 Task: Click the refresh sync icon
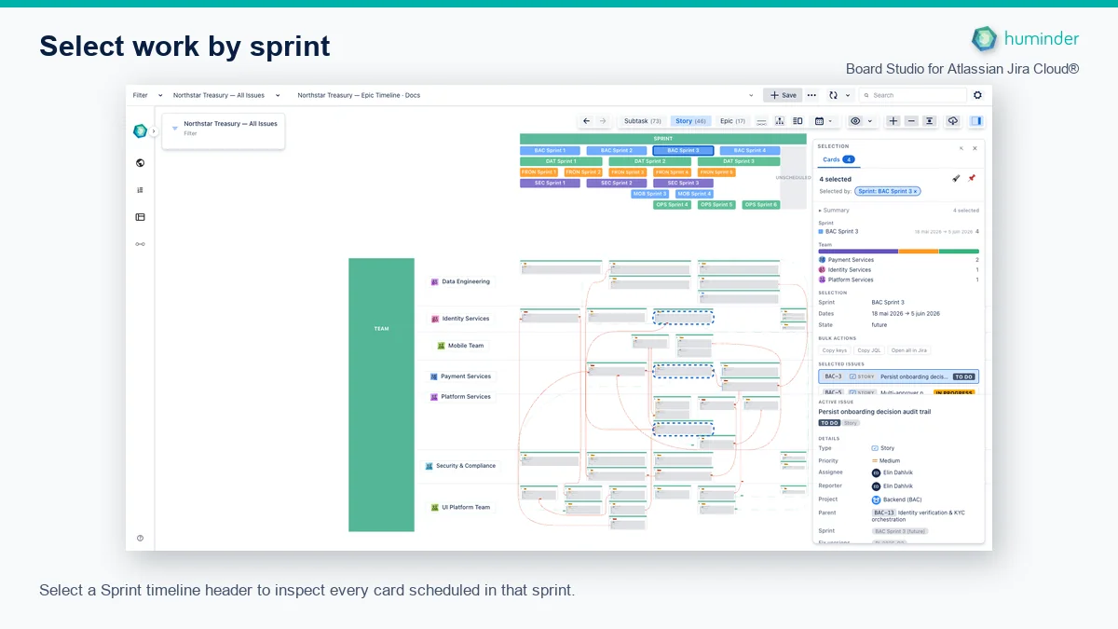tap(833, 95)
